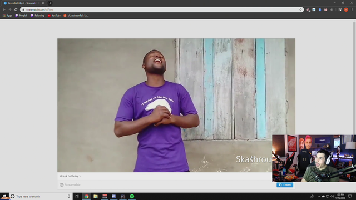The image size is (356, 200).
Task: Restore down the browser window
Action: point(343,3)
